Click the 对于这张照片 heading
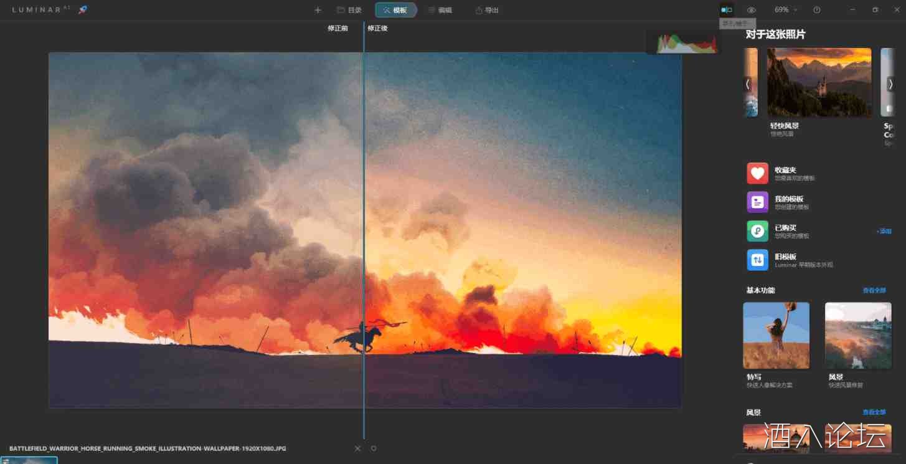 [775, 35]
